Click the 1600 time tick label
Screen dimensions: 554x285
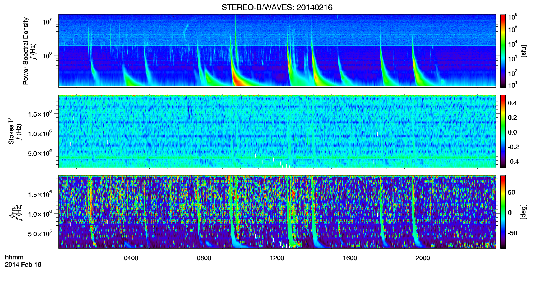click(x=350, y=258)
